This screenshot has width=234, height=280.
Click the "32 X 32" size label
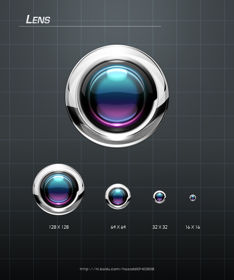(x=160, y=227)
